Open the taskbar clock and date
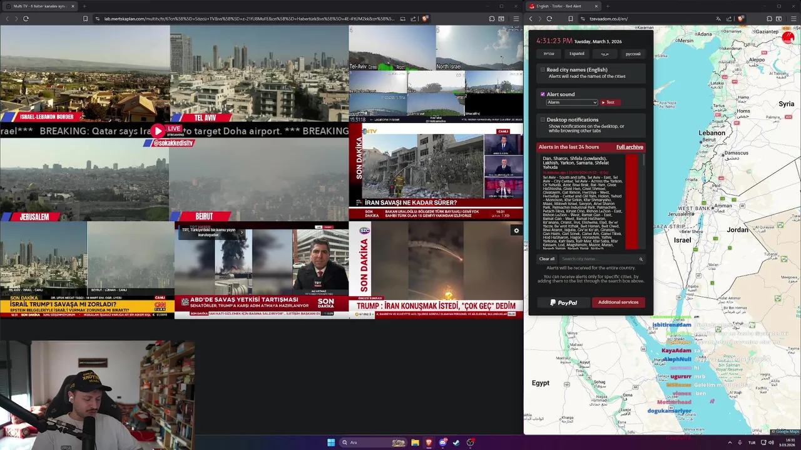Screen dimensions: 801x450 pyautogui.click(x=787, y=442)
